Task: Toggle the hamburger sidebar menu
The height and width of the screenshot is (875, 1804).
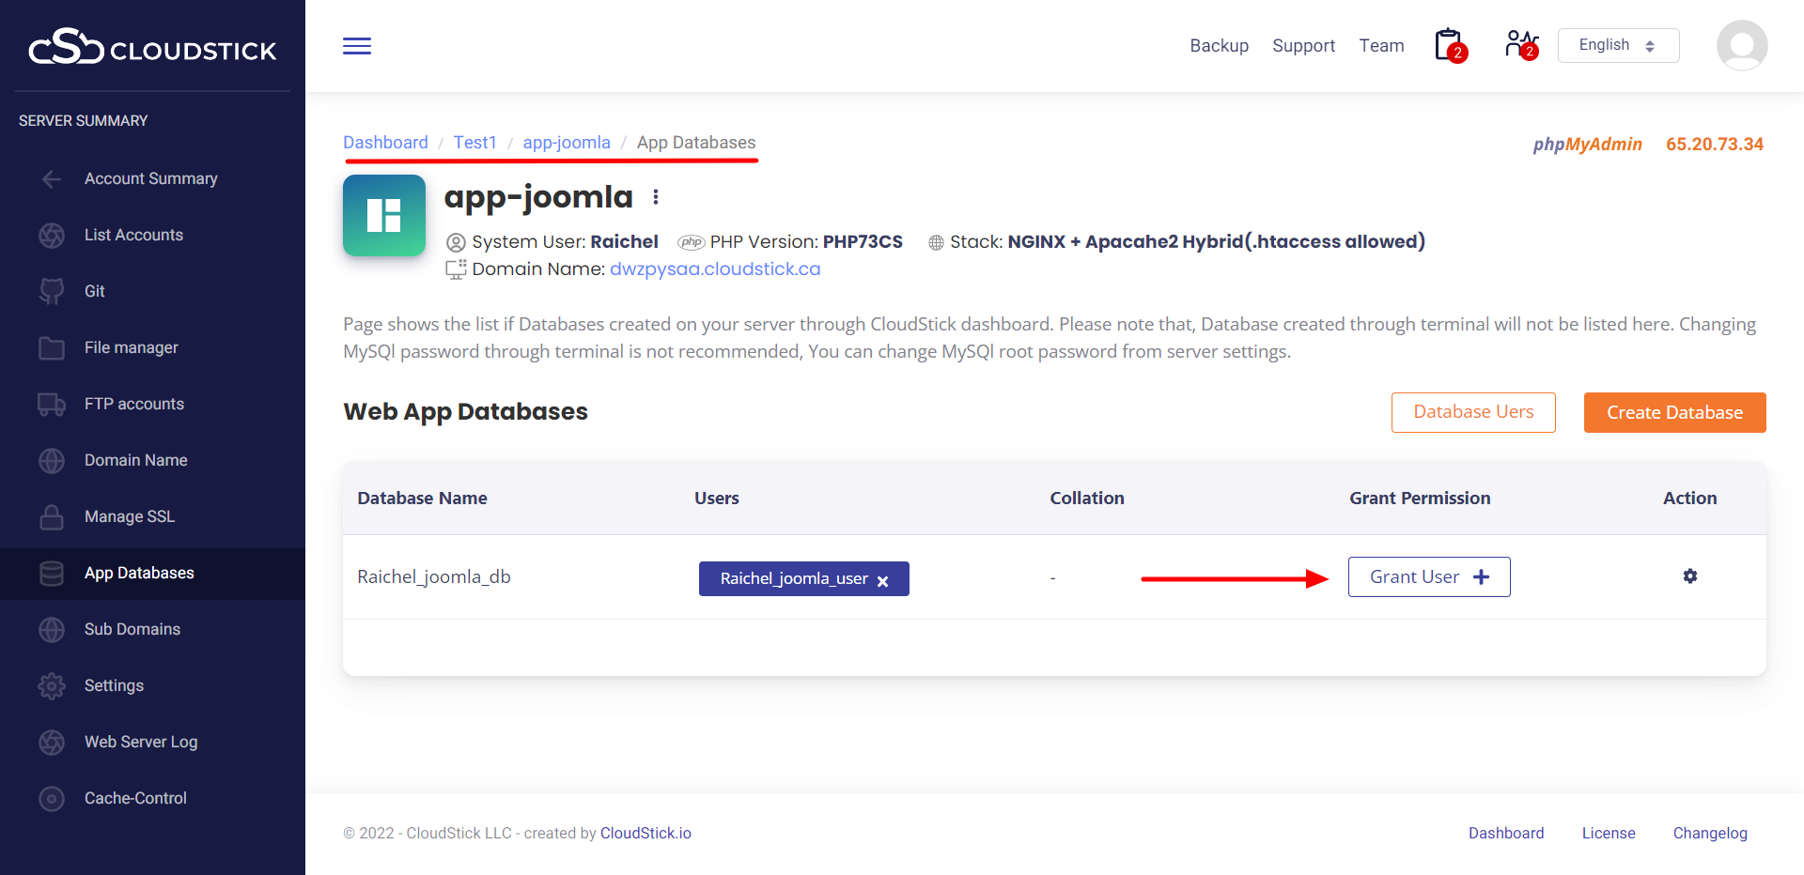Action: (x=357, y=46)
